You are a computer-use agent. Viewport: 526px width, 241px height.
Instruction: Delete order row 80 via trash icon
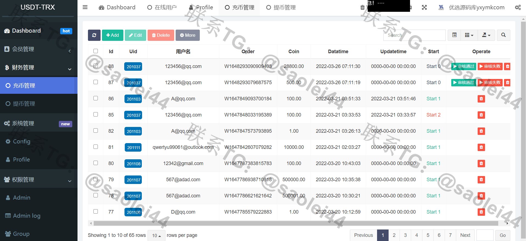click(481, 163)
